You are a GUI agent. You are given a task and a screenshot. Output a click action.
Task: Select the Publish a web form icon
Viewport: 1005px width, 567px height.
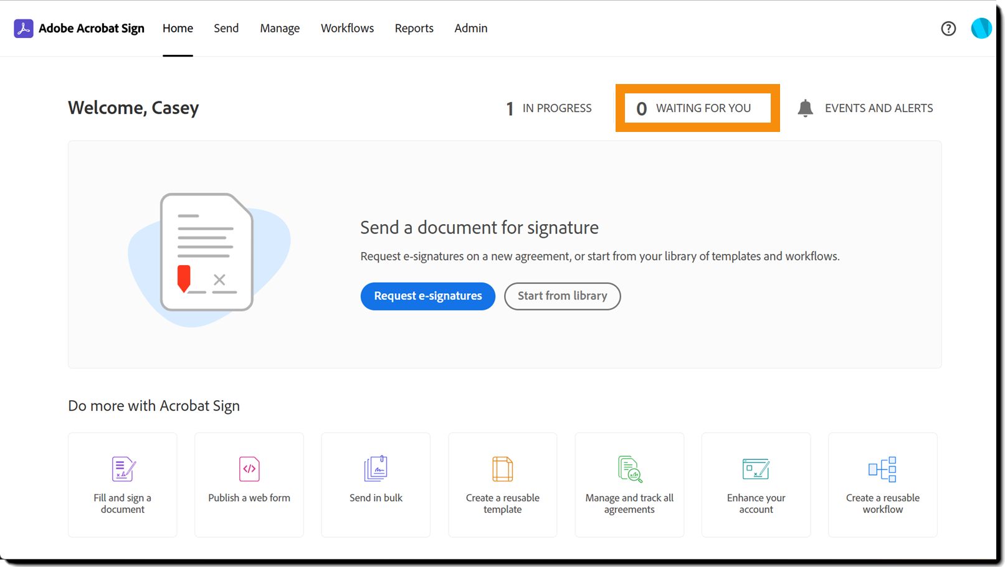click(249, 469)
